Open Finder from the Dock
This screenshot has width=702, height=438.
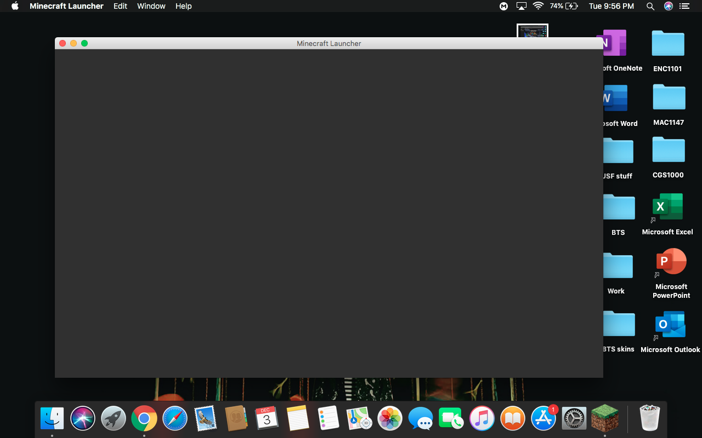(52, 419)
